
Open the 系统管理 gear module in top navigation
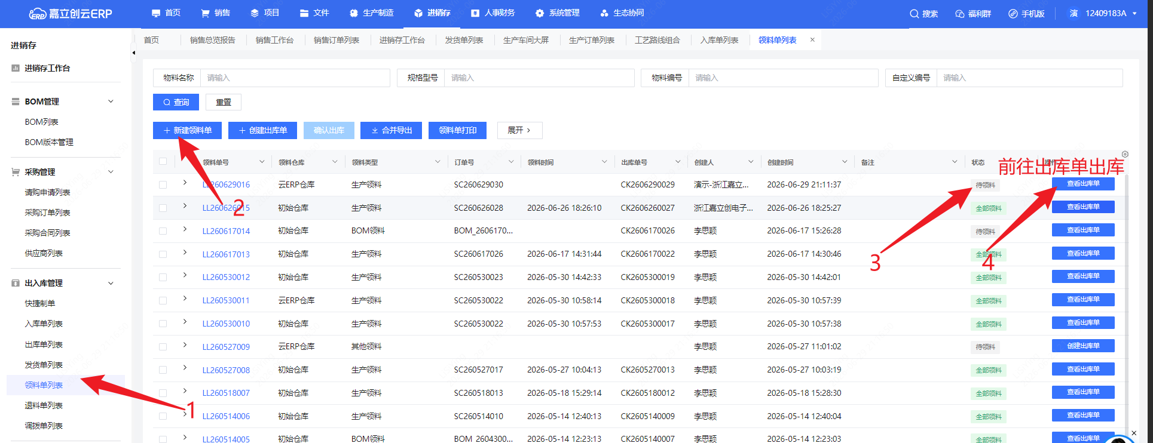(558, 13)
